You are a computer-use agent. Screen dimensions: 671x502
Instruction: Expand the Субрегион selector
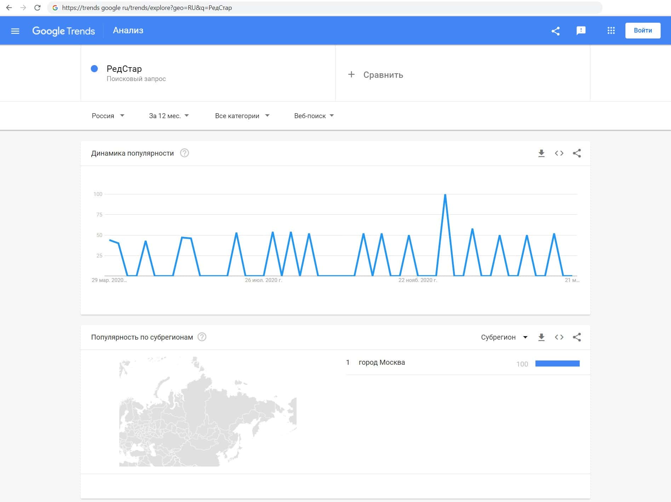504,337
